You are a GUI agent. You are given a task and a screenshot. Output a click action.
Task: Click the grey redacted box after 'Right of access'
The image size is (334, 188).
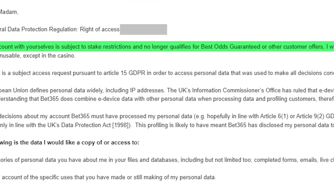click(143, 30)
